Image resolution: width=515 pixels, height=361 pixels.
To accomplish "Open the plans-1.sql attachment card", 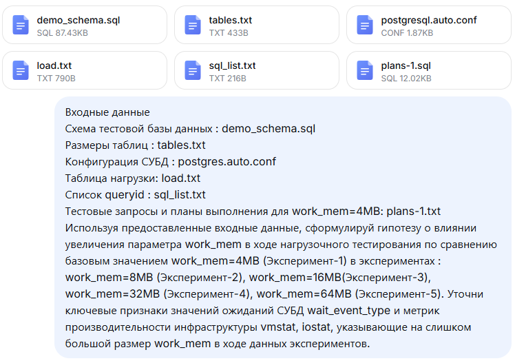I will coord(429,70).
